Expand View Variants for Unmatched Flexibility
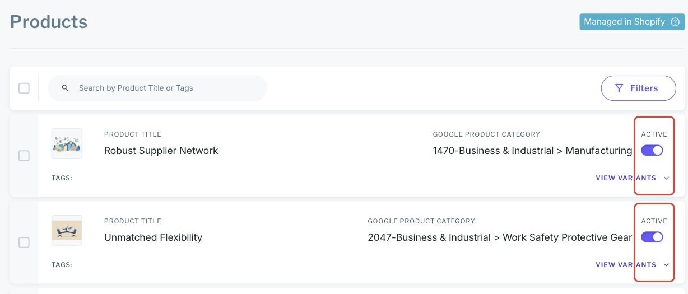 (x=625, y=265)
